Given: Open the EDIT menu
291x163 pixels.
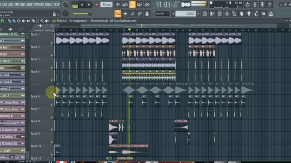Looking at the screenshot, I should 5,4.
